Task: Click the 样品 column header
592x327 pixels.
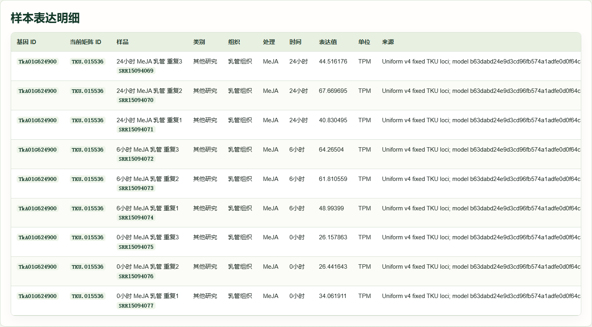Action: [x=123, y=42]
